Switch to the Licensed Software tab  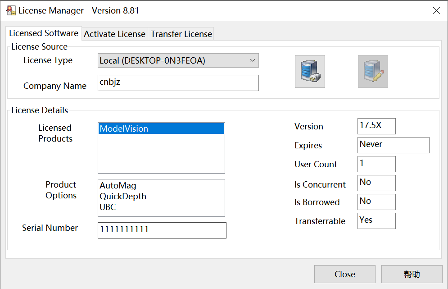coord(44,33)
